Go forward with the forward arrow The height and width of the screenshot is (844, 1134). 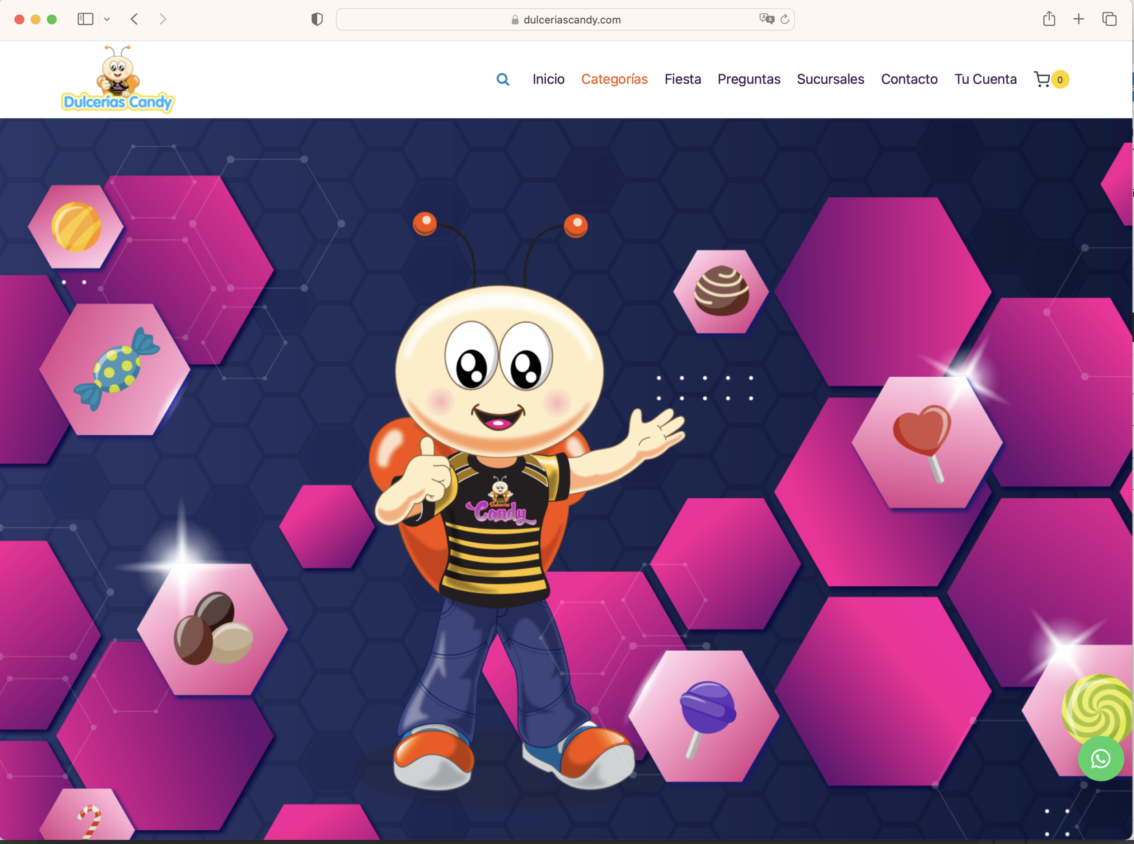pos(163,20)
